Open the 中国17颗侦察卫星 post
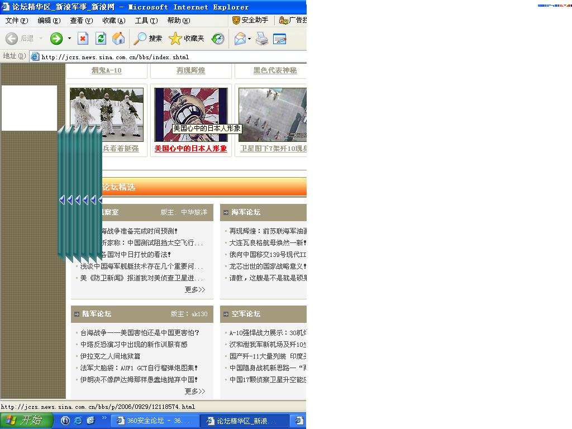The image size is (572, 429). (268, 379)
